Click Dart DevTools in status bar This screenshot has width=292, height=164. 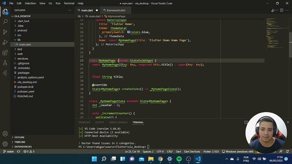(192, 152)
